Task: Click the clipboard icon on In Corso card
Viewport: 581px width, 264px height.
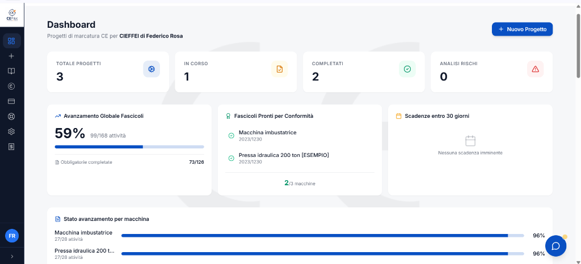Action: click(279, 69)
